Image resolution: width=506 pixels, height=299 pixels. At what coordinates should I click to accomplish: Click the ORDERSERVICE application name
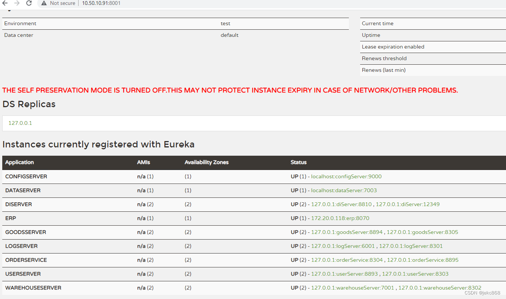(x=26, y=260)
